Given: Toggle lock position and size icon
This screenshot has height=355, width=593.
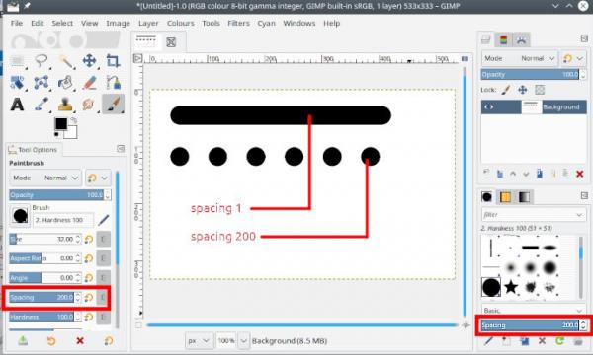Looking at the screenshot, I should click(x=522, y=90).
